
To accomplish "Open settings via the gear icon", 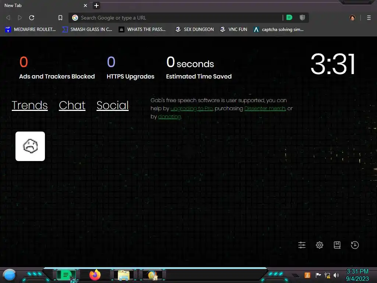I will 319,245.
